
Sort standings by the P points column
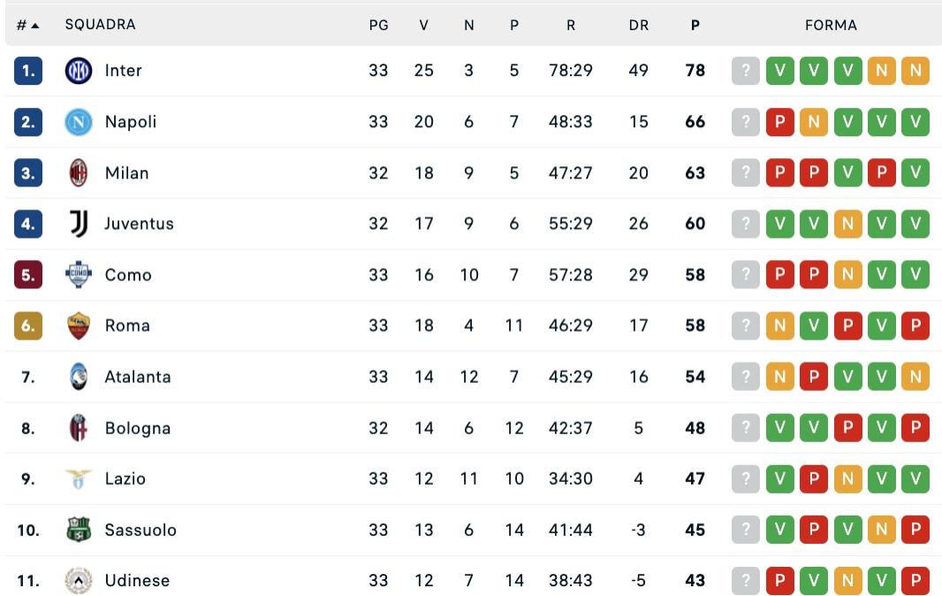tap(695, 25)
